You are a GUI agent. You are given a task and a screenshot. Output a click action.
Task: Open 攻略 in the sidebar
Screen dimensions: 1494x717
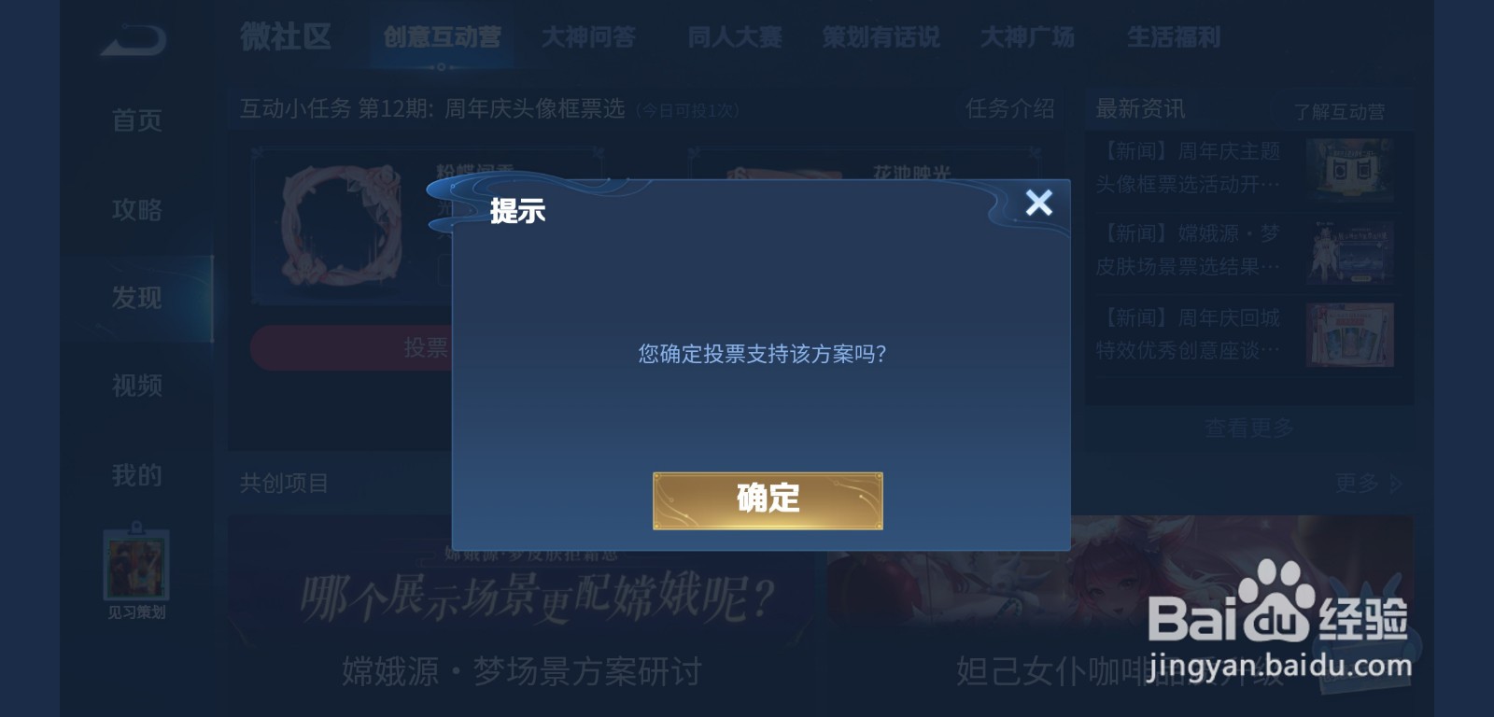[136, 210]
